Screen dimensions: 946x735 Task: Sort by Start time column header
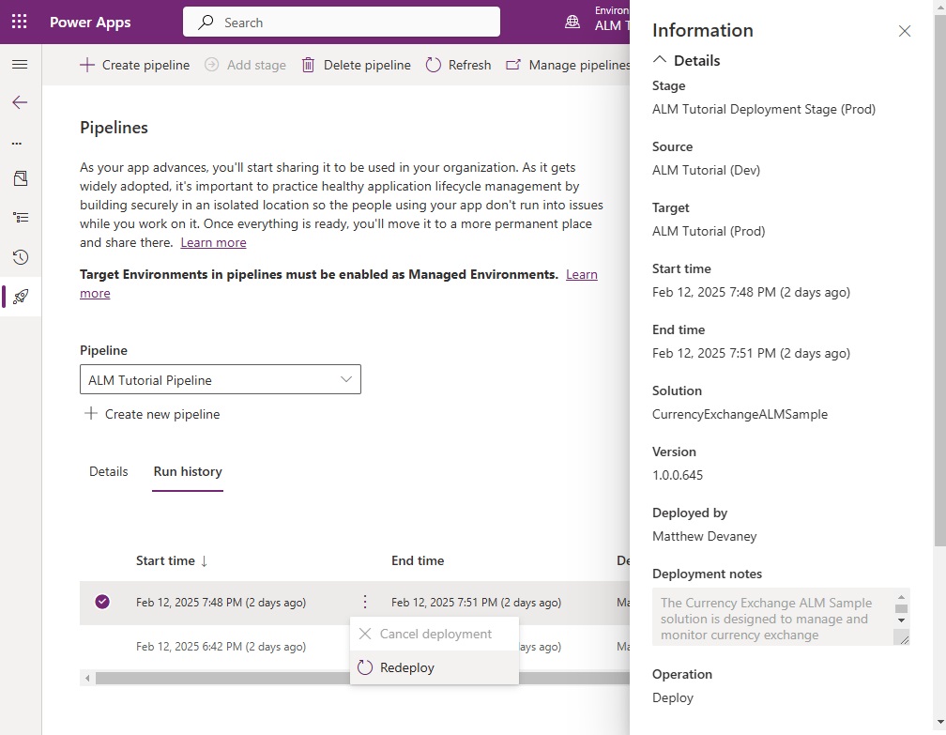172,560
